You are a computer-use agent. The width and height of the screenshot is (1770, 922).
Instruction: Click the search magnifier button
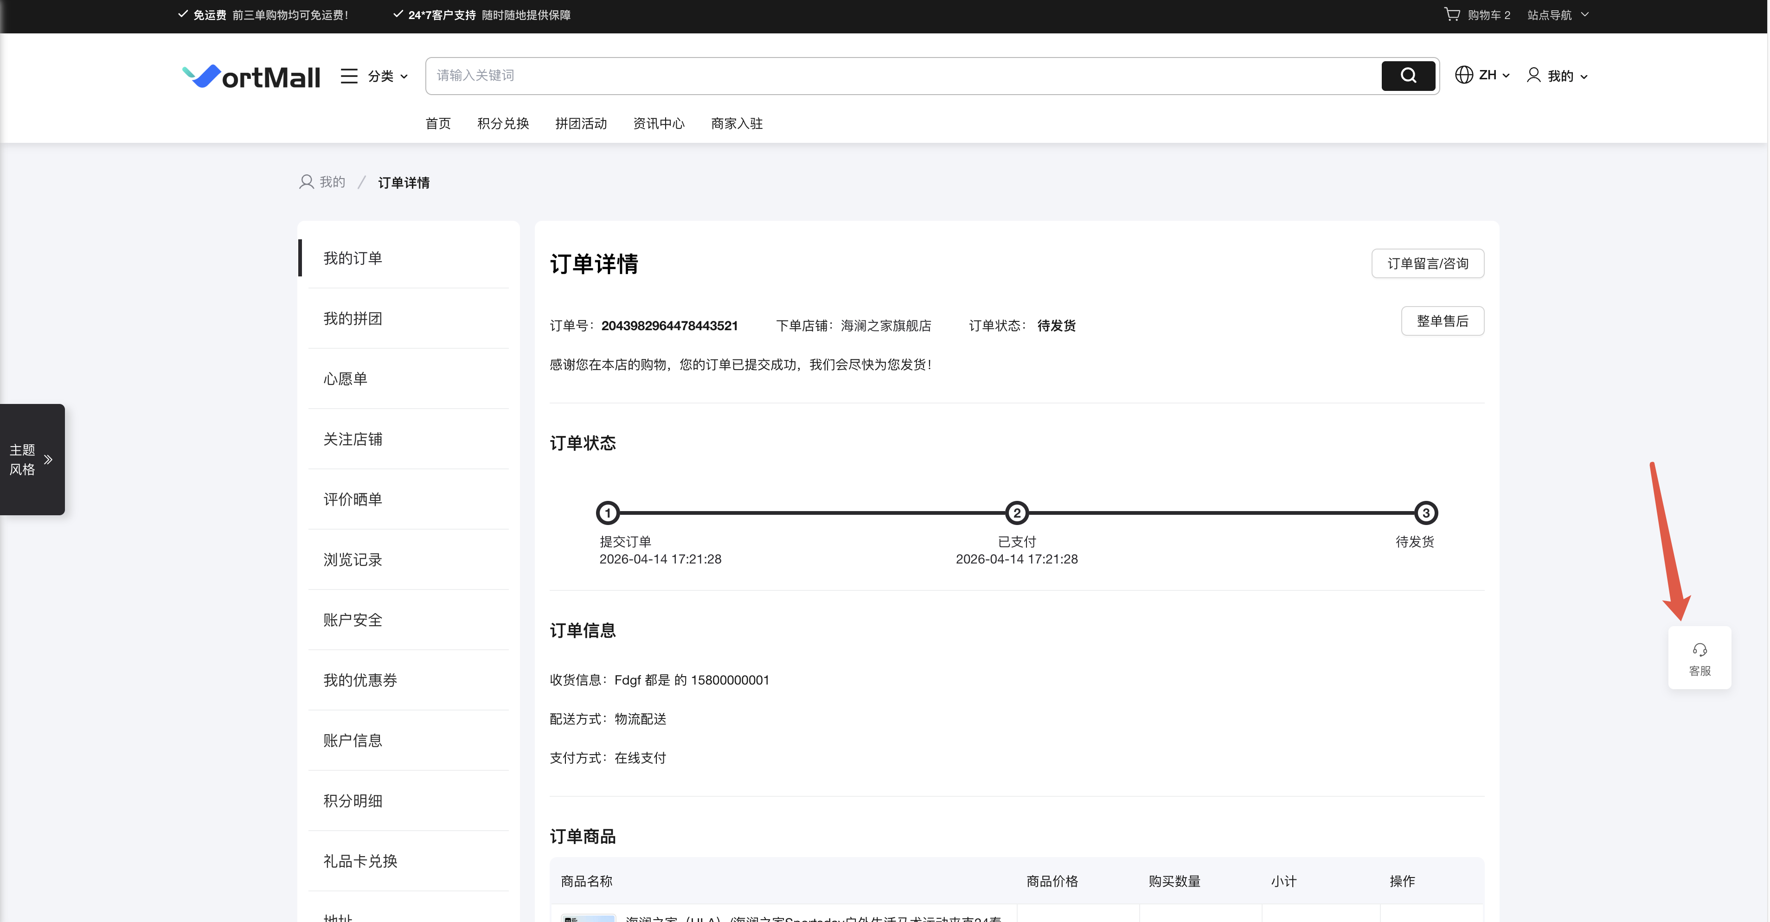(x=1408, y=76)
